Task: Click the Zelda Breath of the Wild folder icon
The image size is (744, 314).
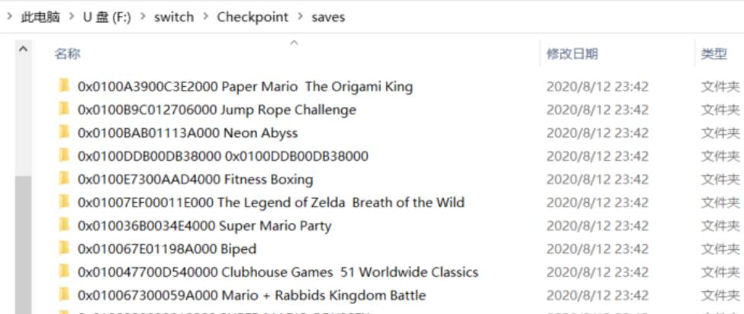Action: 64,203
